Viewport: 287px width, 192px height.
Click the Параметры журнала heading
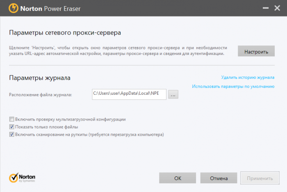40,78
